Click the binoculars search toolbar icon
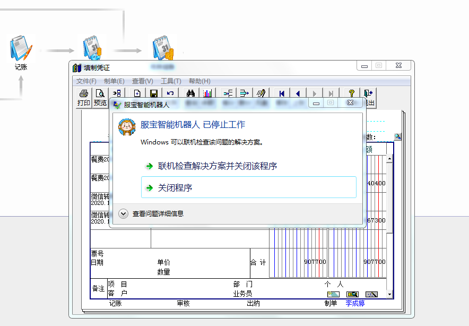 click(190, 93)
